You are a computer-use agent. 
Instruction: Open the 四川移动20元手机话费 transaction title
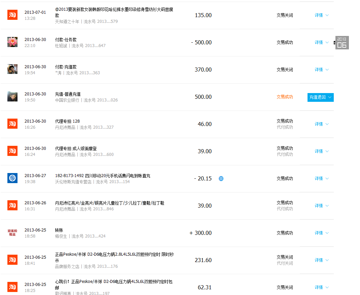pos(103,176)
